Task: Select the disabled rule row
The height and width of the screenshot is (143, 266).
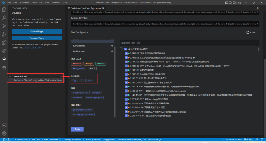Action: (x=93, y=51)
